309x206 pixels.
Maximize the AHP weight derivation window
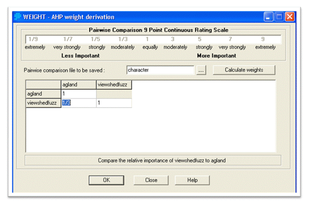pos(279,17)
